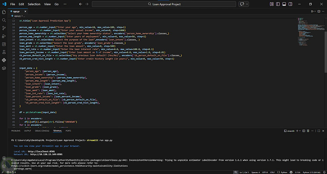Open Source Control view
Screen dimensions: 327x174
[4, 28]
